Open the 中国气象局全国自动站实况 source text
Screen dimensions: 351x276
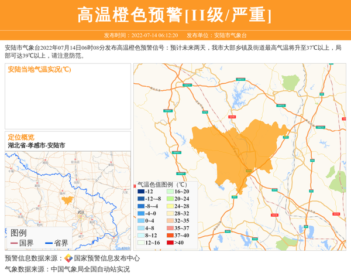pyautogui.click(x=90, y=270)
